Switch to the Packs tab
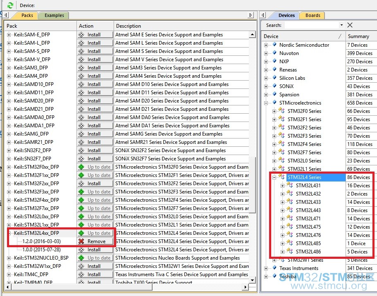 tap(27, 15)
